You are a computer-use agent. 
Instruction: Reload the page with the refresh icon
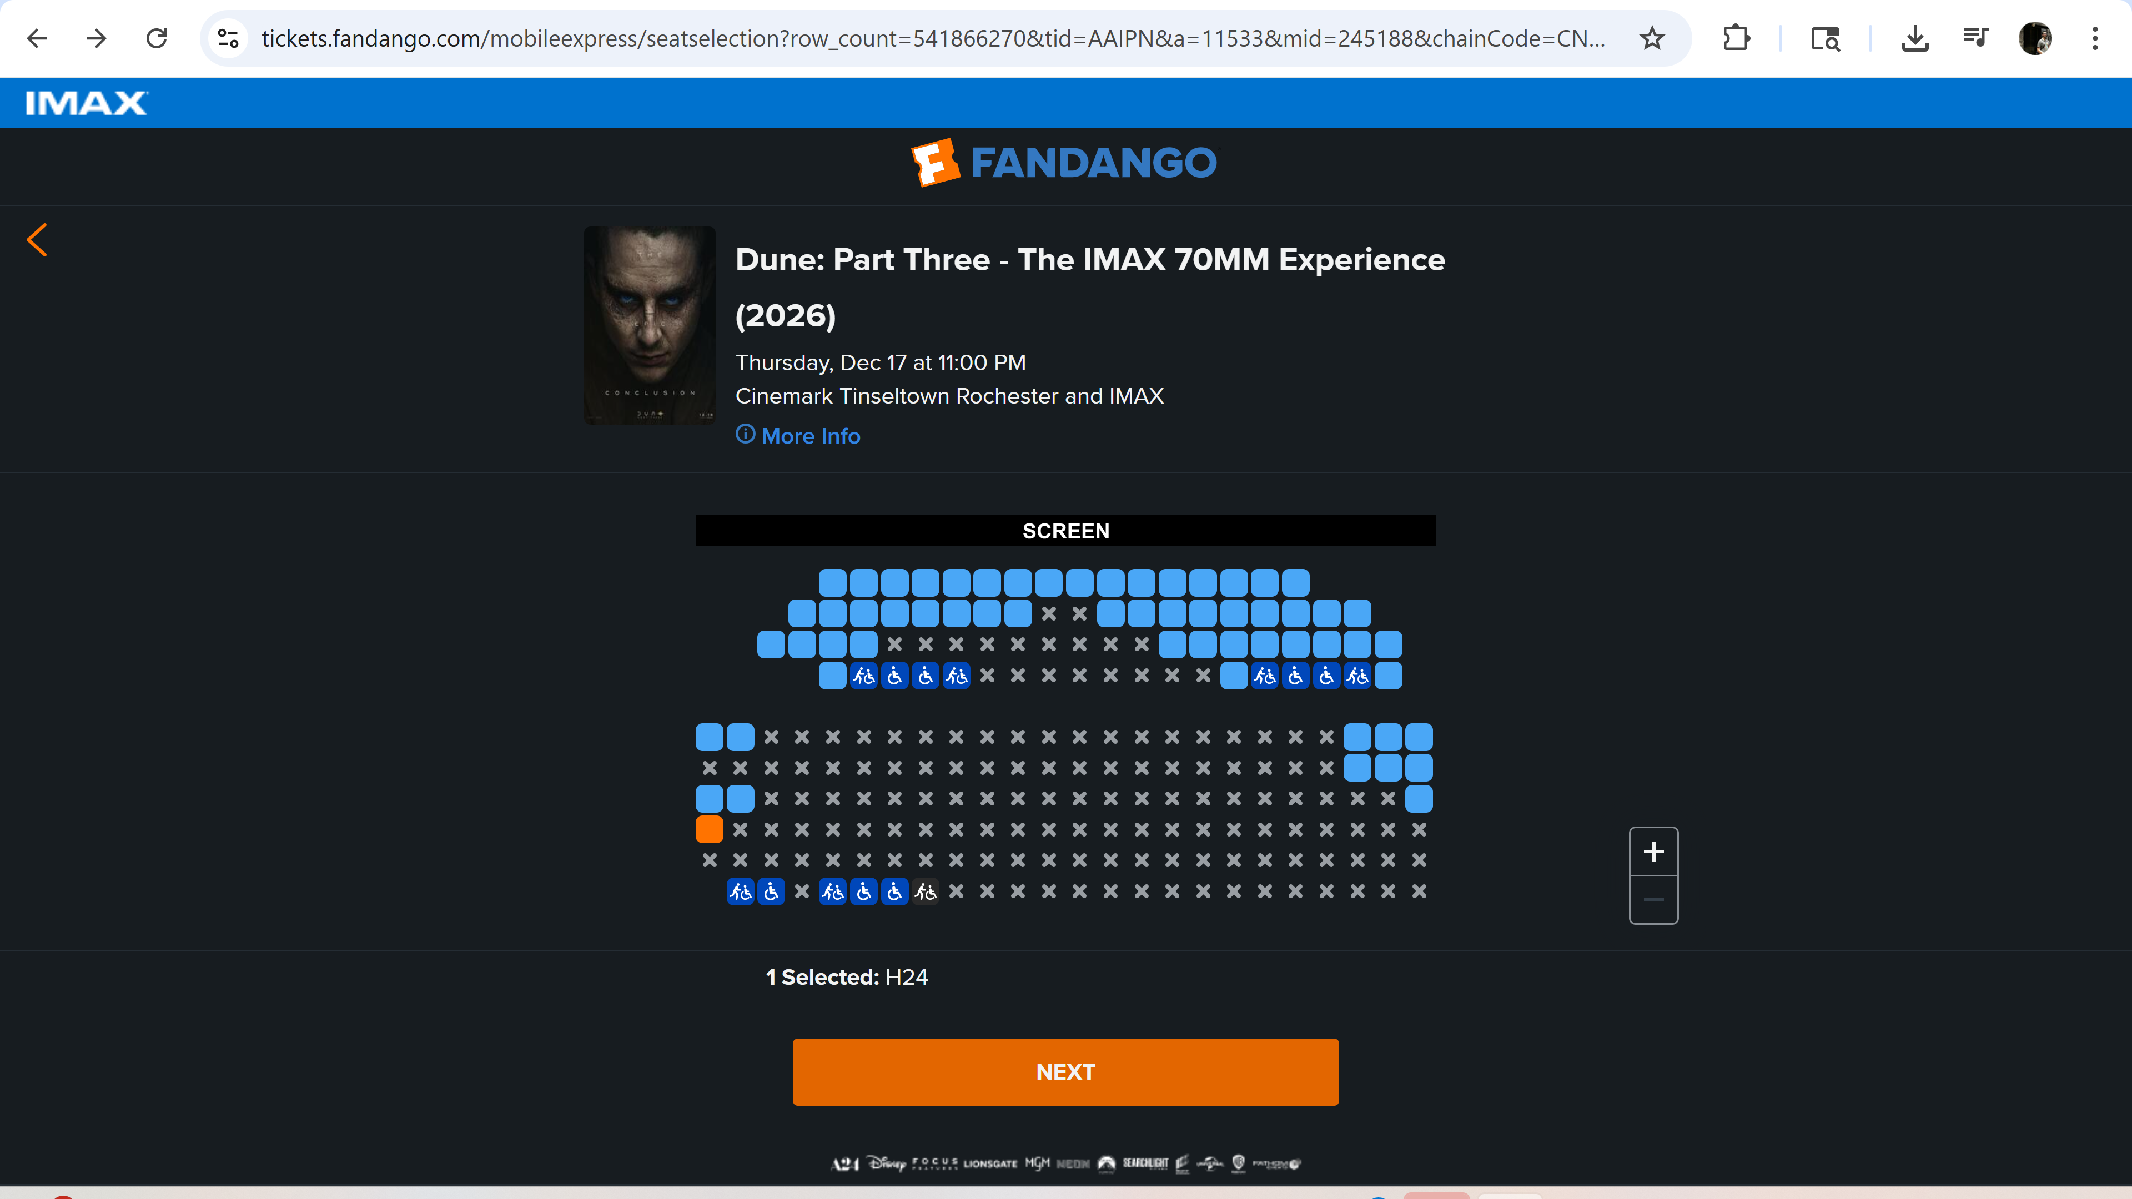point(157,38)
